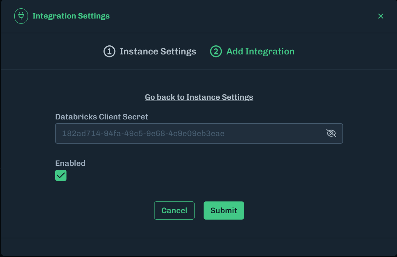Screen dimensions: 397x257
Task: Click the Enabled label text
Action: 70,163
